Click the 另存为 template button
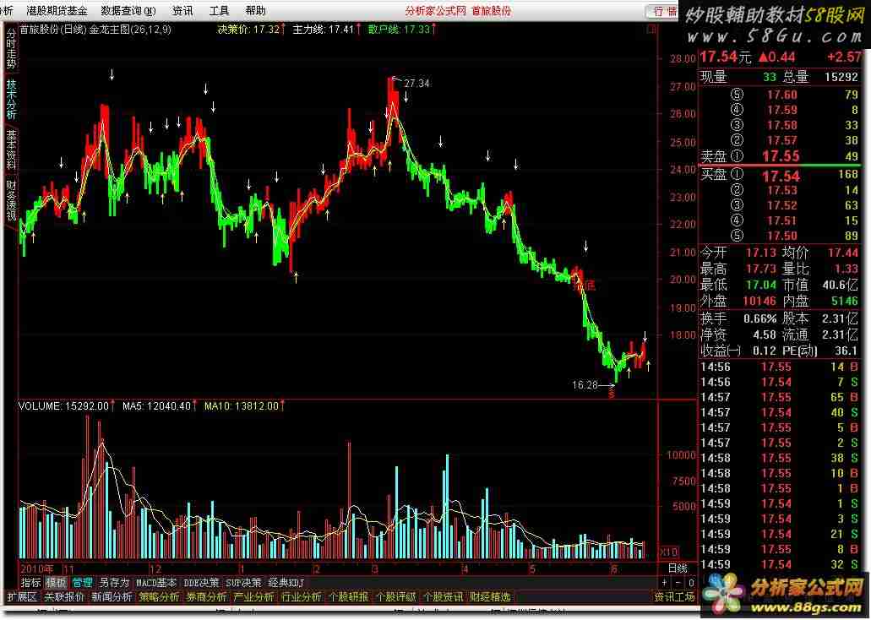Image resolution: width=871 pixels, height=620 pixels. point(114,582)
